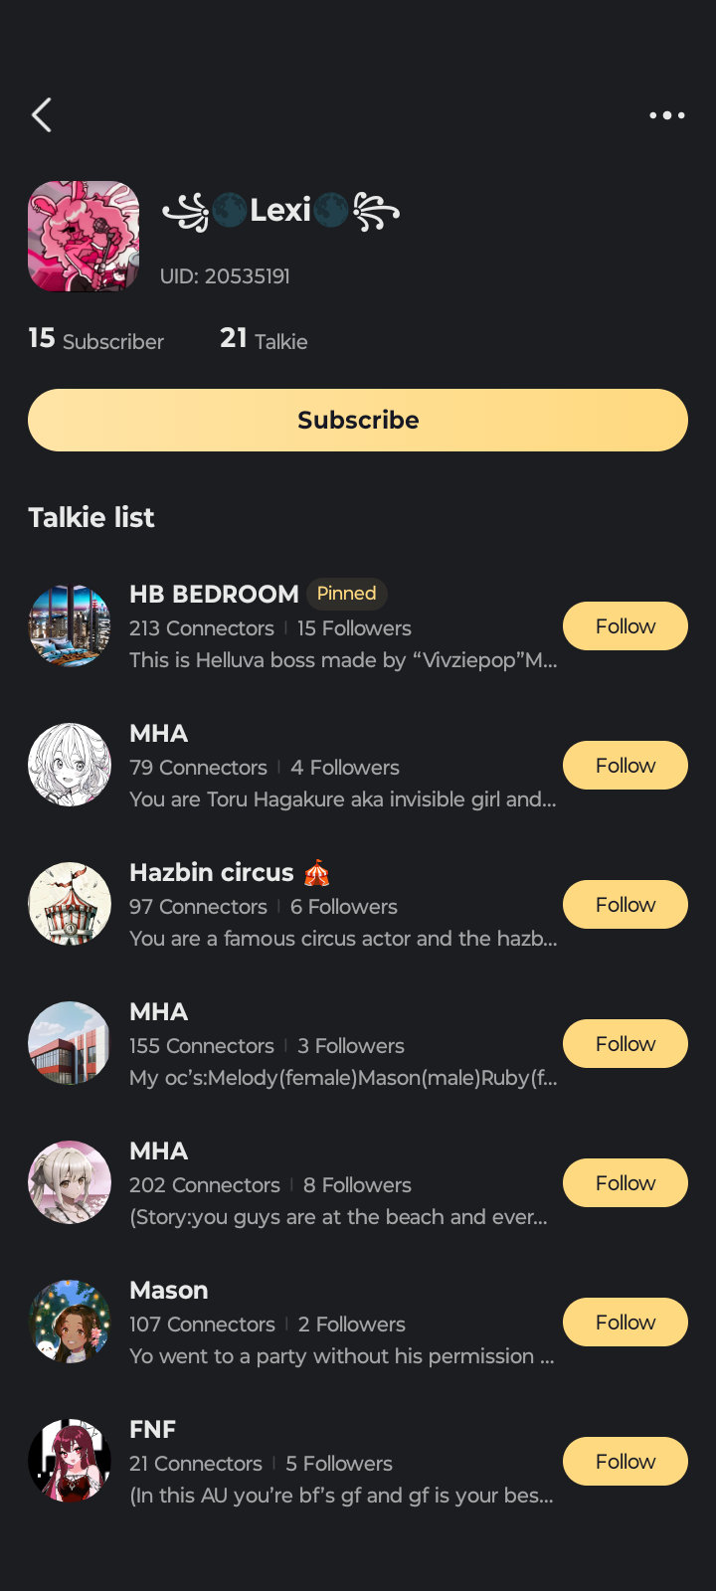Open the Hazbin circus talkie title
This screenshot has height=1591, width=716.
click(212, 872)
